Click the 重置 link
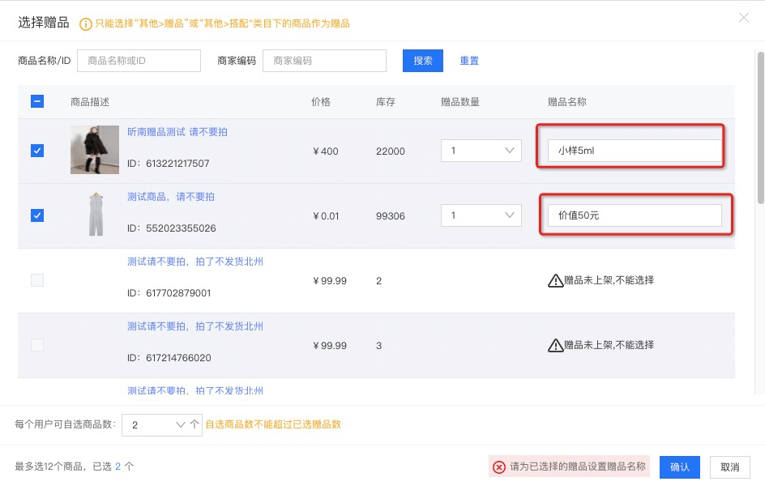Screen dimensions: 765x490 (469, 61)
